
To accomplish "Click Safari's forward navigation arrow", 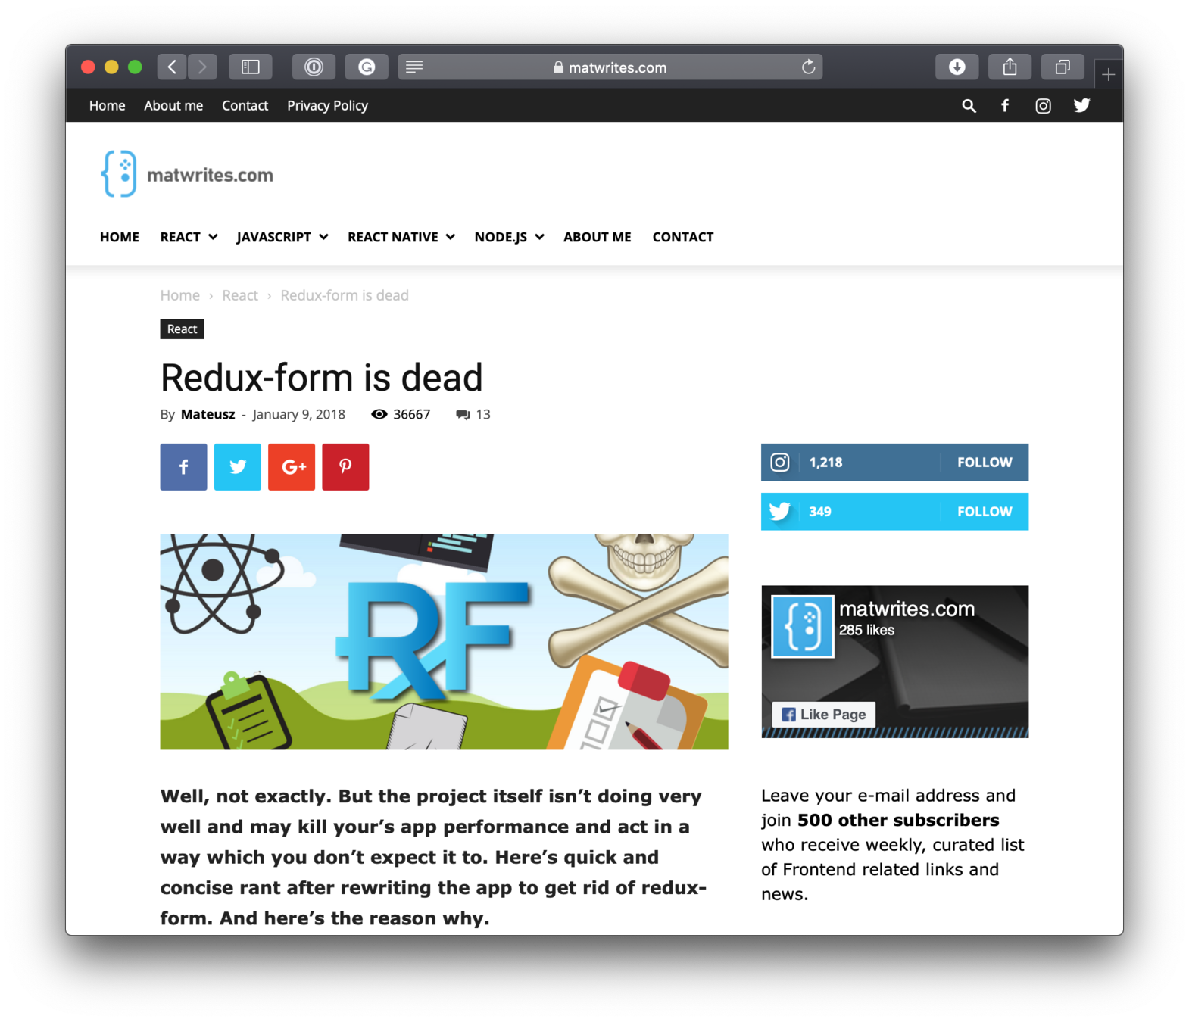I will pos(202,67).
